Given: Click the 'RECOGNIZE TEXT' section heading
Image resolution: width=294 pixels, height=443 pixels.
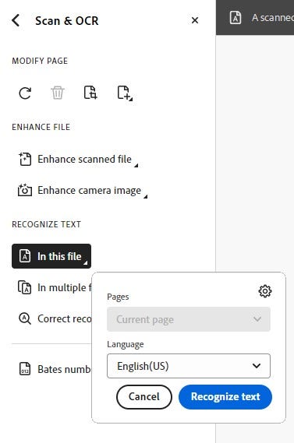Looking at the screenshot, I should (x=47, y=224).
